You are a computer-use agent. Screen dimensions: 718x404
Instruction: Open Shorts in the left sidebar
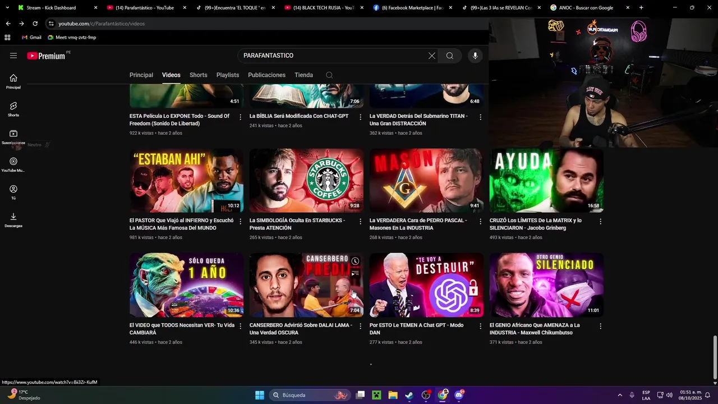coord(13,109)
